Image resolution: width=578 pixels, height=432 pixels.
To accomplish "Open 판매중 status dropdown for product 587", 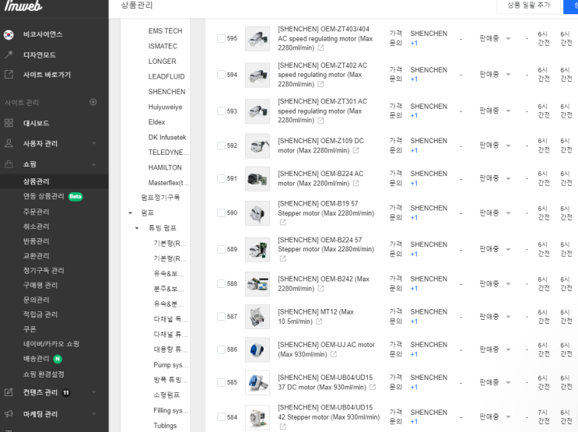I will pos(495,317).
